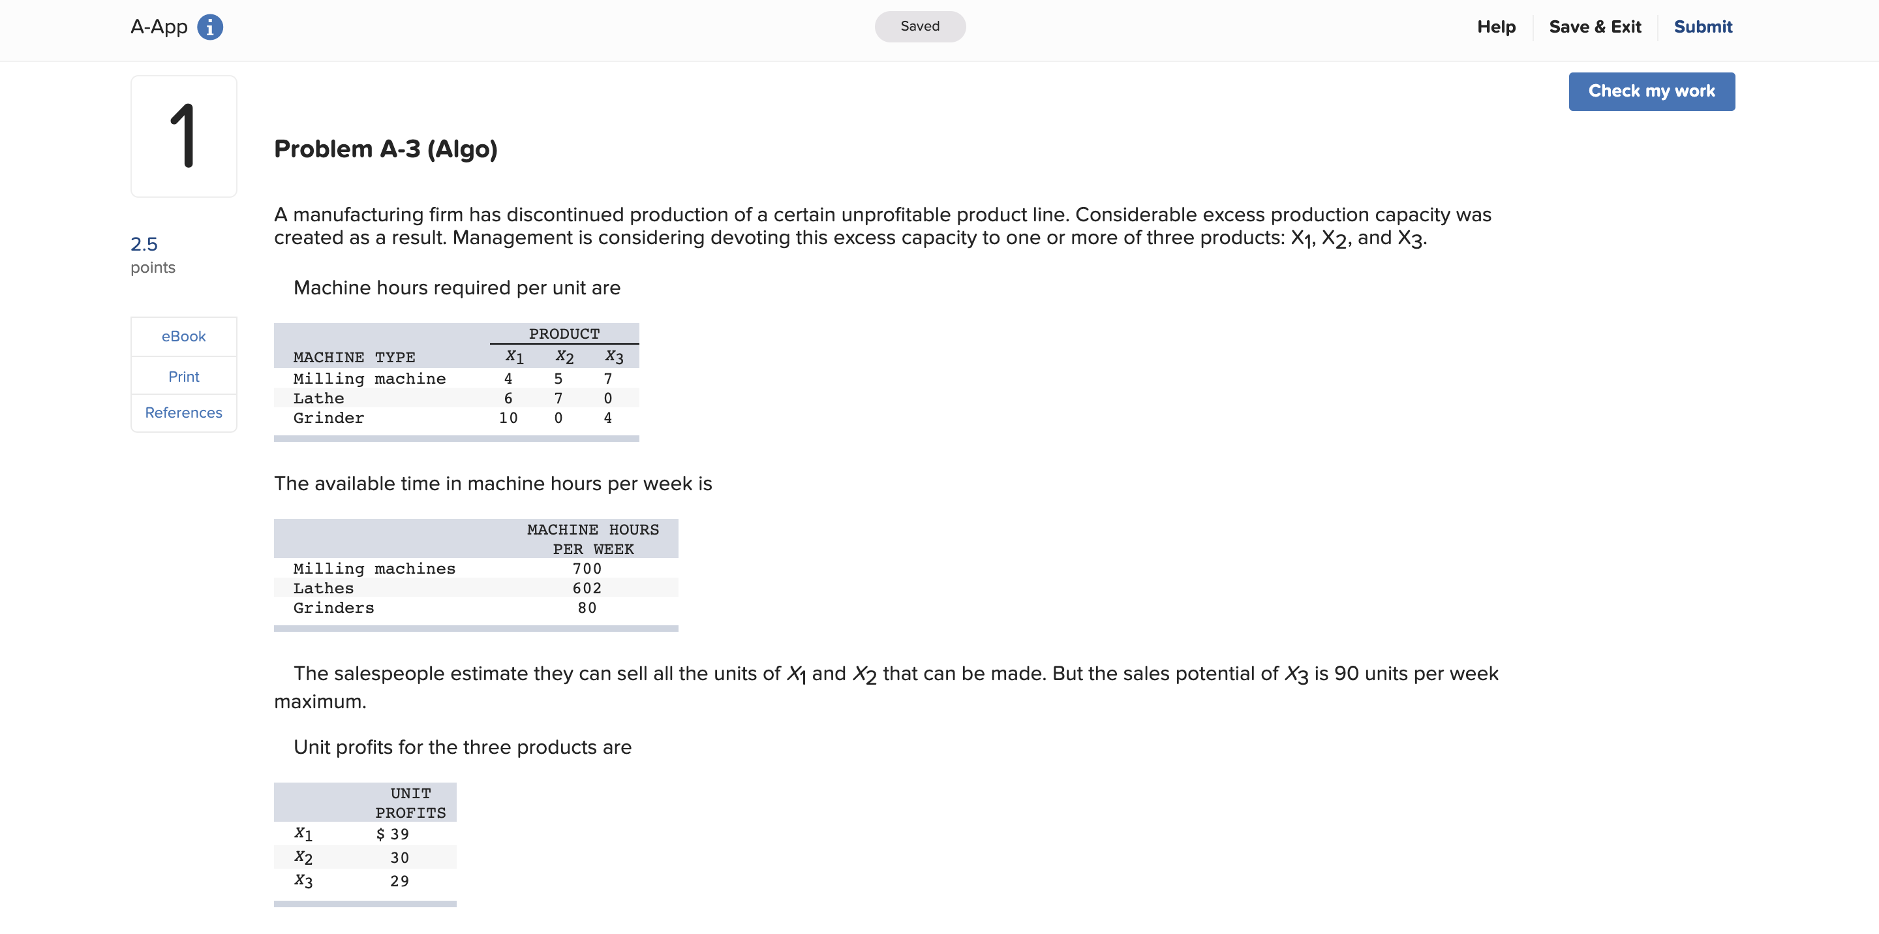This screenshot has height=934, width=1879.
Task: Open the Help menu
Action: [1495, 26]
